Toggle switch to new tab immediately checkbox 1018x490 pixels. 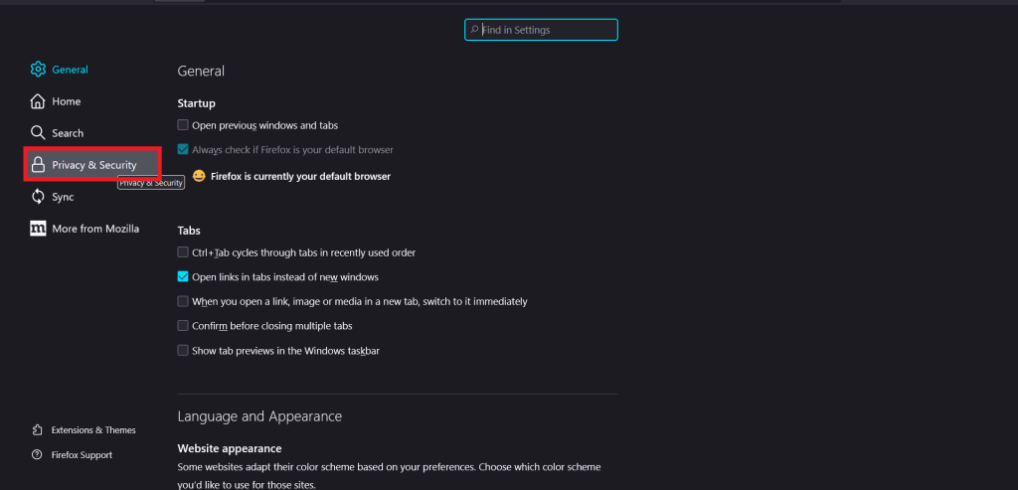pos(183,301)
